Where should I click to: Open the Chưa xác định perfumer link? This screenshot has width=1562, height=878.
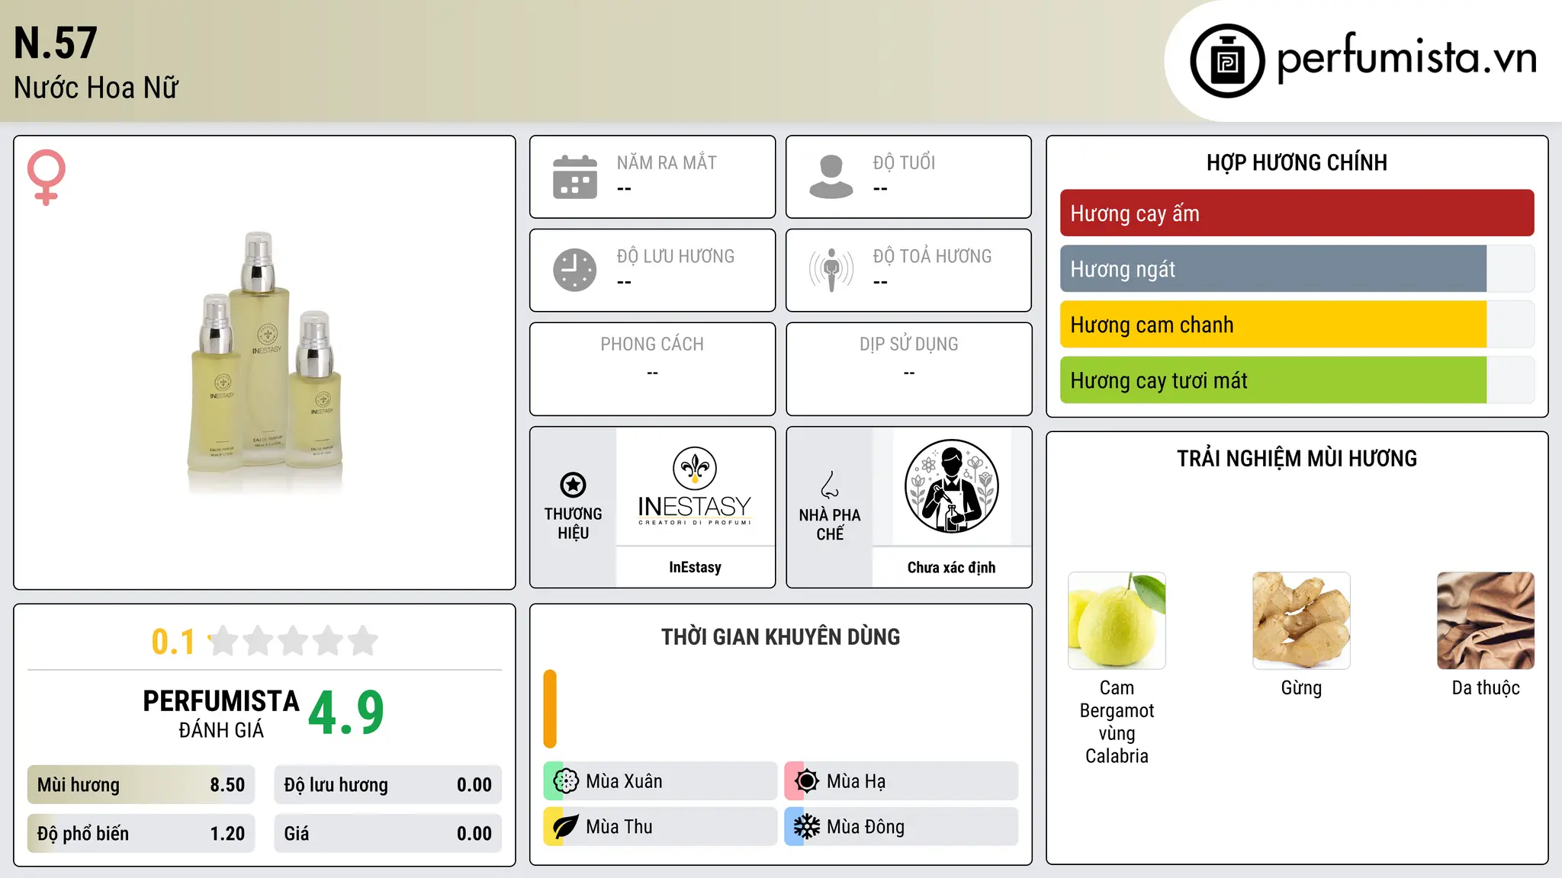tap(951, 567)
